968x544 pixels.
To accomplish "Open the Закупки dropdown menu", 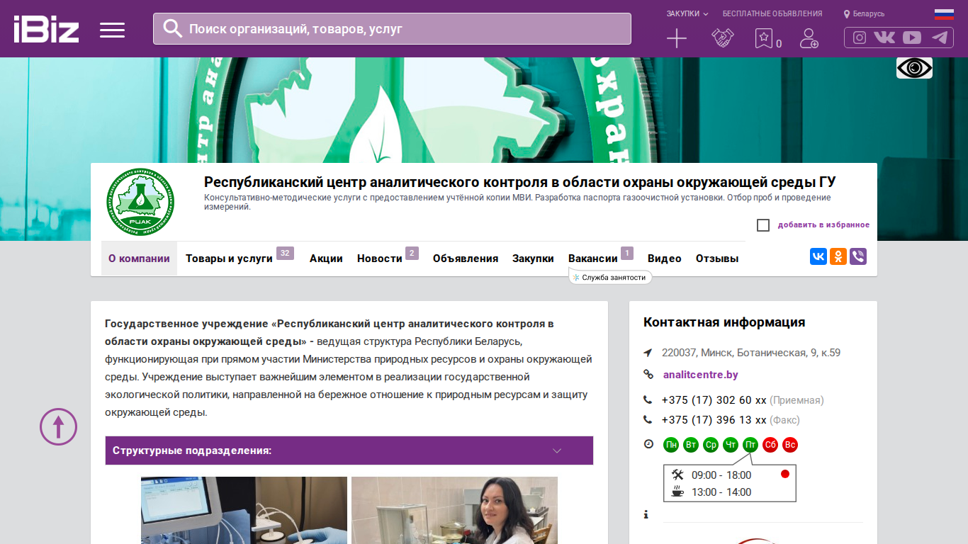I will pos(687,13).
